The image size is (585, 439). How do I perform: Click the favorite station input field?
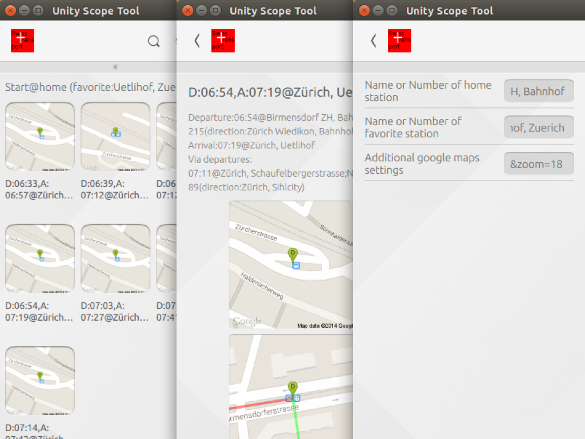539,127
